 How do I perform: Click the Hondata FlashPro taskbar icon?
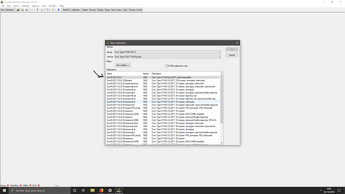click(x=119, y=190)
